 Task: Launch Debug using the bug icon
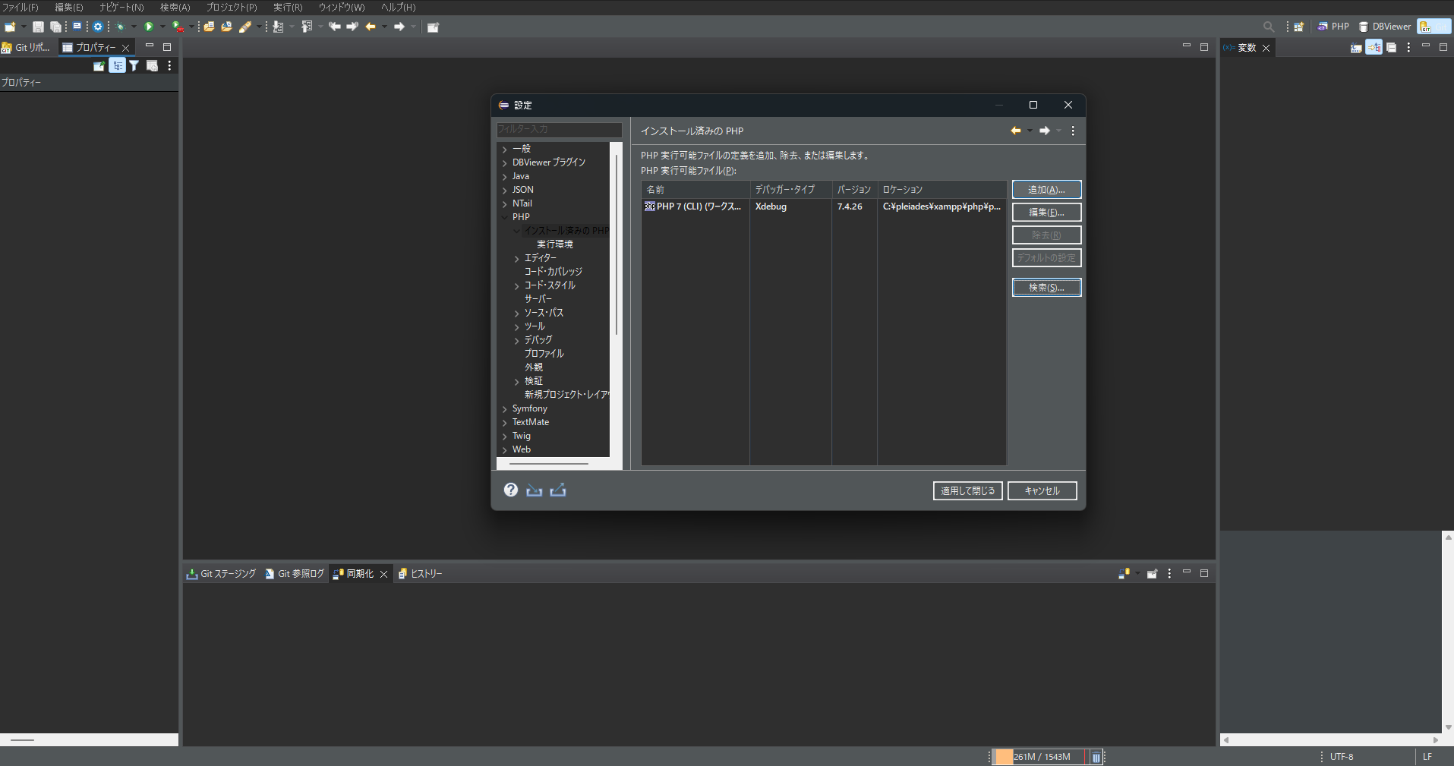[121, 27]
